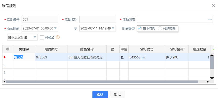The height and width of the screenshot is (101, 218).
Task: Click the vertical scrollbar up arrow
Action: pos(212,55)
